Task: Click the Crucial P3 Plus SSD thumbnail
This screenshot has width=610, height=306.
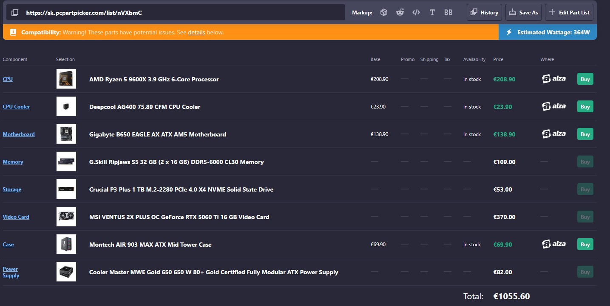Action: (66, 189)
